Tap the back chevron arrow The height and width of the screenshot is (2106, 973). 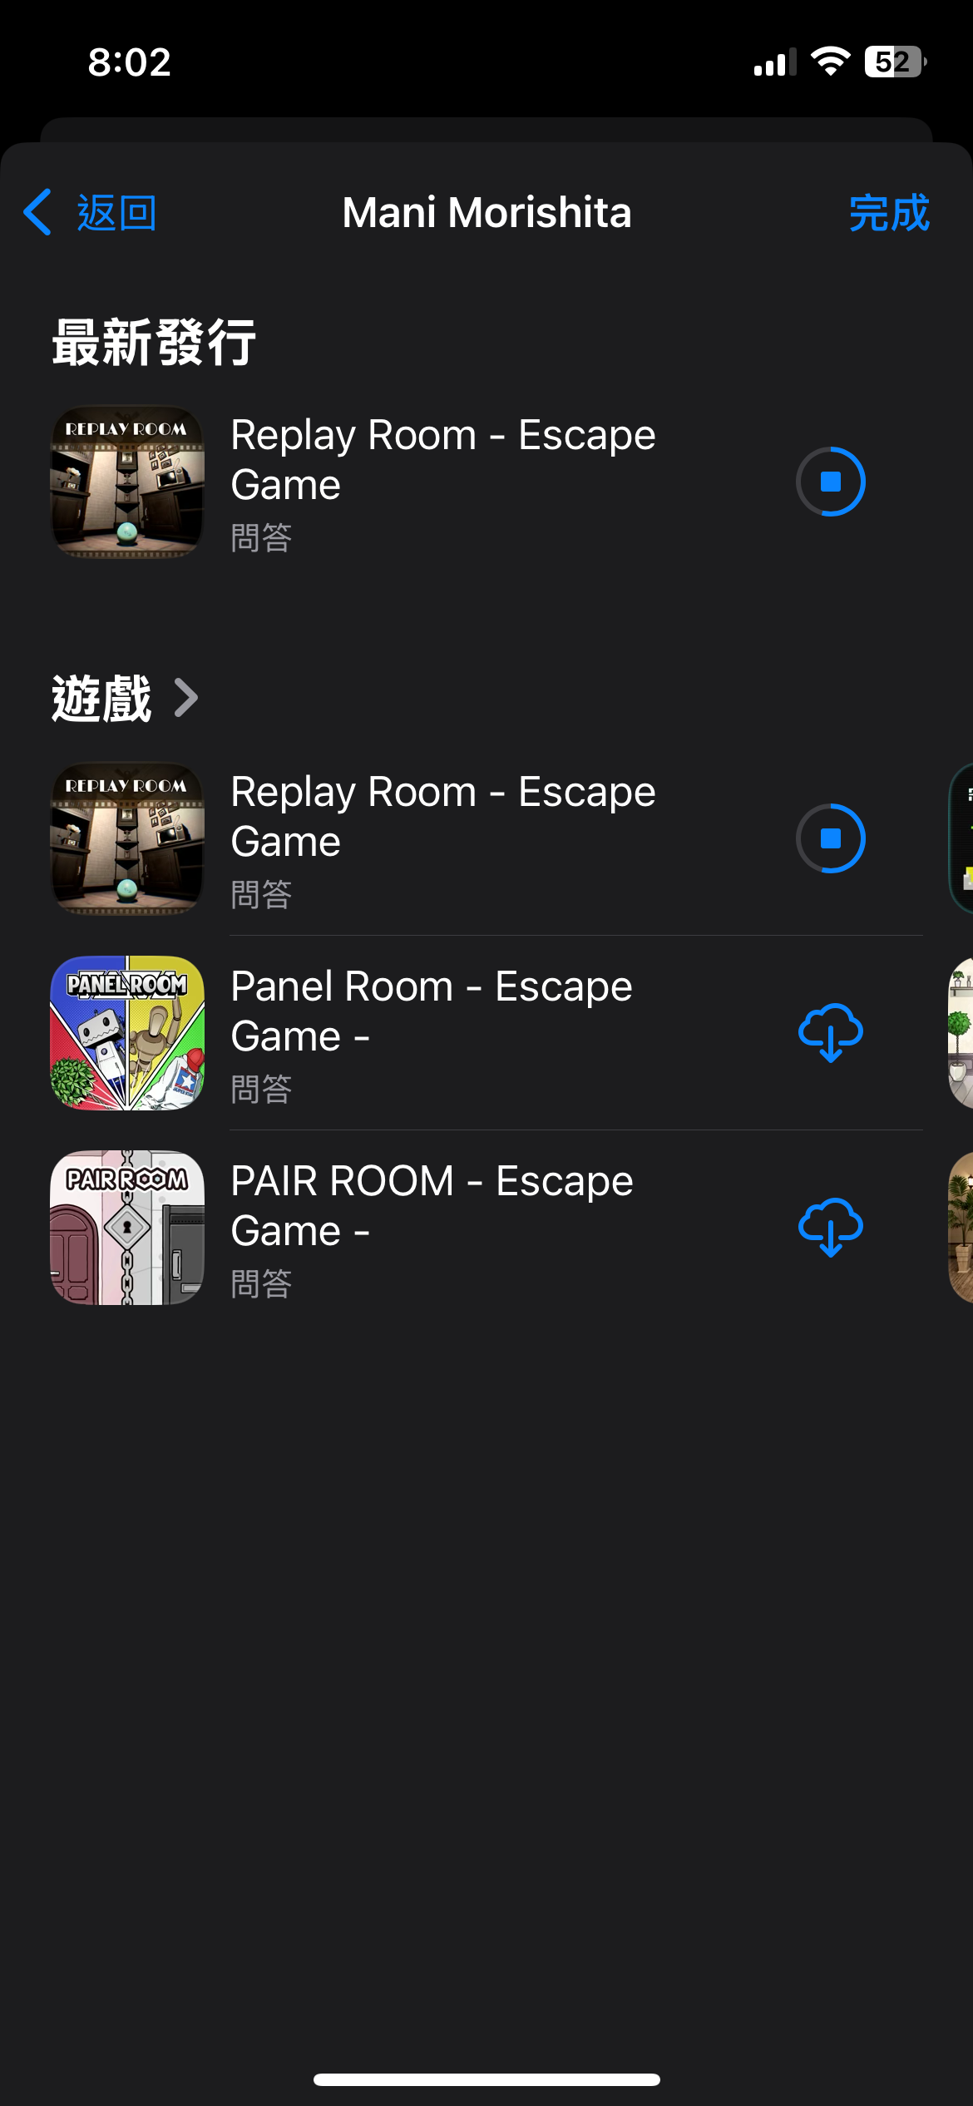pyautogui.click(x=37, y=212)
